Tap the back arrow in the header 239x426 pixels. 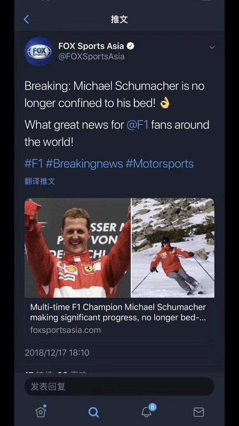click(26, 19)
